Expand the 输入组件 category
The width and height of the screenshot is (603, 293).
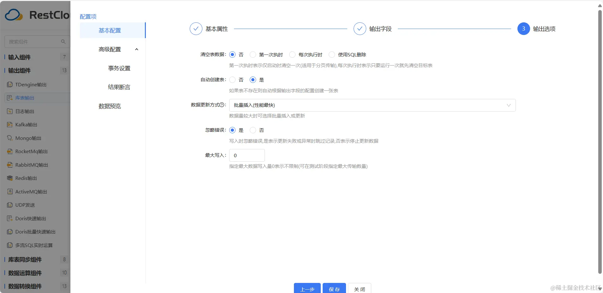coord(20,57)
